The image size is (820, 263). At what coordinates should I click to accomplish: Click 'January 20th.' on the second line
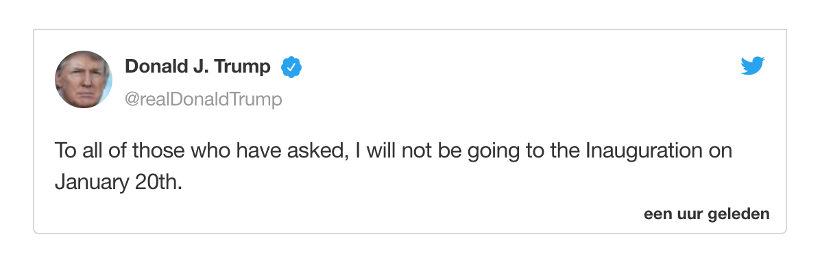[119, 184]
